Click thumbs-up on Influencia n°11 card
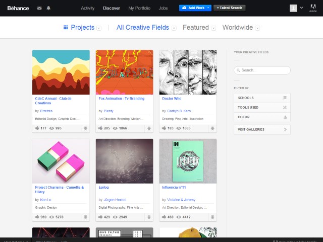 (164, 217)
